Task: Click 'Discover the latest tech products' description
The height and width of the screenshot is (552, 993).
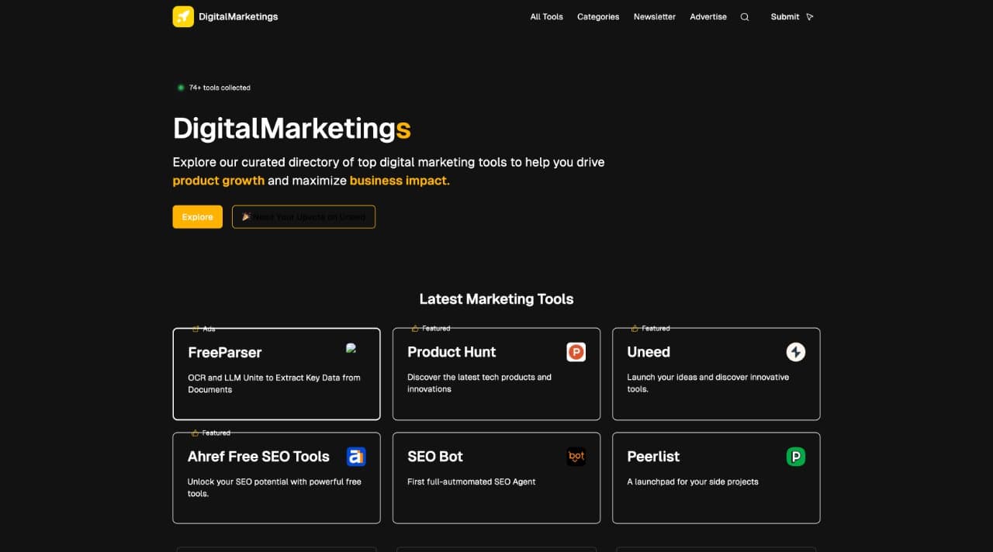Action: click(479, 383)
